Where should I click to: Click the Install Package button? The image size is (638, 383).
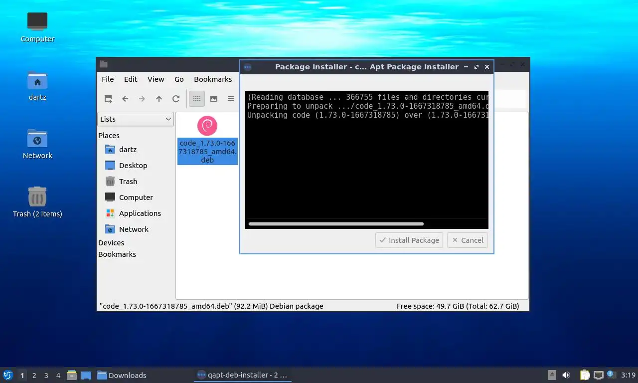[x=409, y=240]
